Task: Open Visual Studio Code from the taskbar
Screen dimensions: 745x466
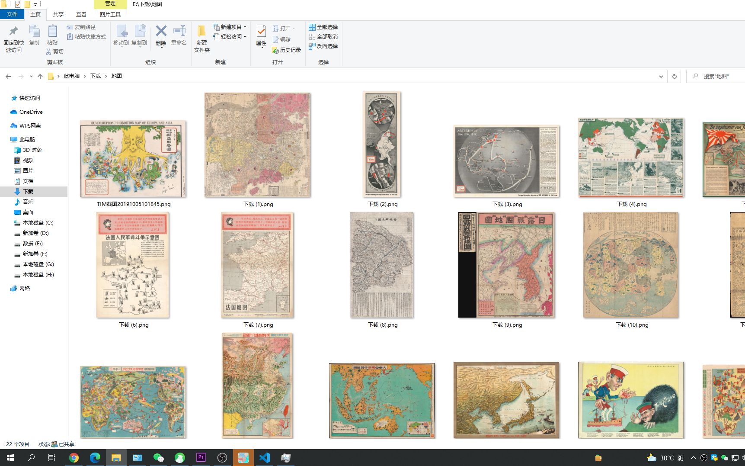Action: click(265, 458)
